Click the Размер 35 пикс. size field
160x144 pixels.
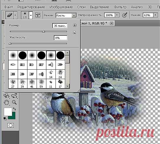click(60, 26)
